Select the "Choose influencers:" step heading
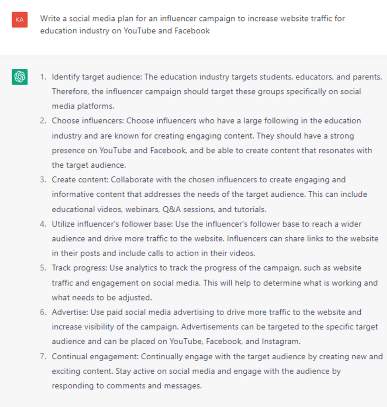This screenshot has height=407, width=387. coord(88,121)
